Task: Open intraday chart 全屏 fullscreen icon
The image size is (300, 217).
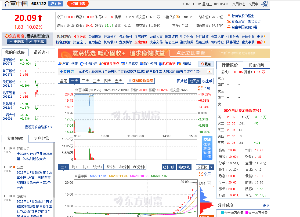Action: [204, 89]
